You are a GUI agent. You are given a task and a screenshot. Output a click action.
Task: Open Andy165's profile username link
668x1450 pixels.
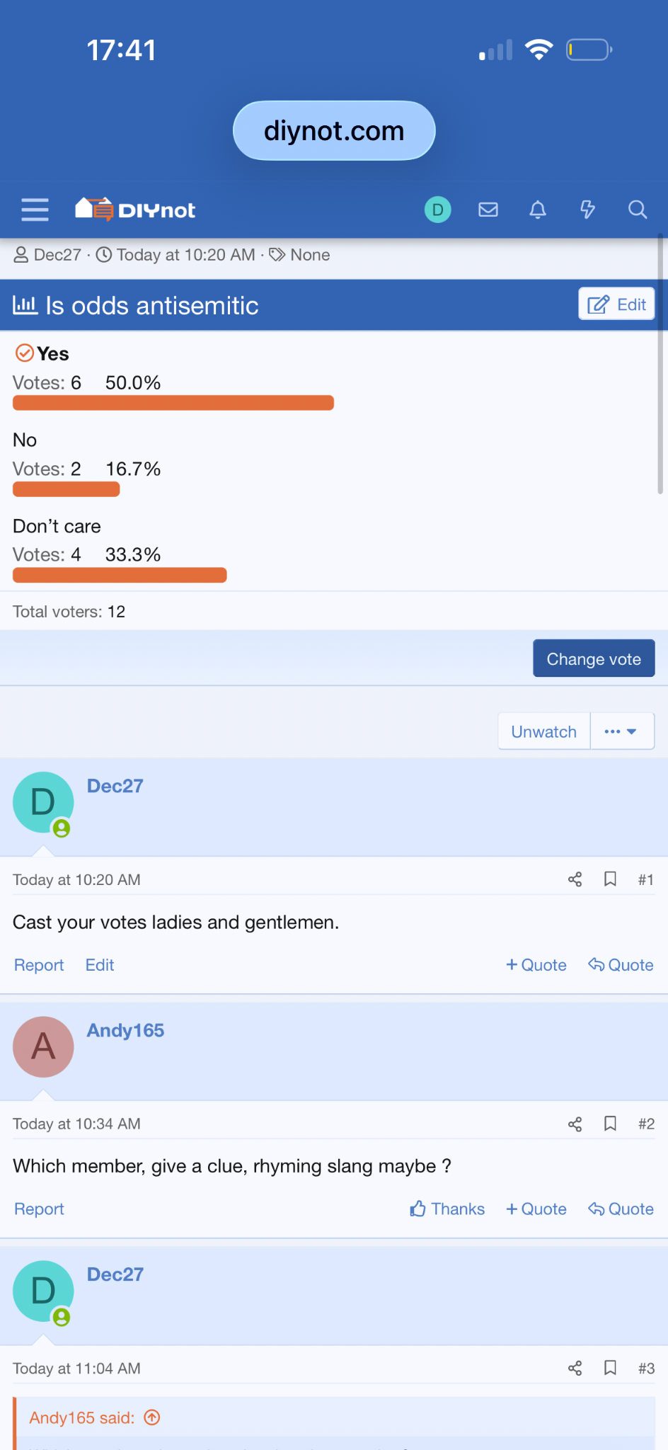pos(125,1030)
